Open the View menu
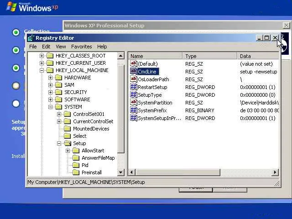 [61, 47]
